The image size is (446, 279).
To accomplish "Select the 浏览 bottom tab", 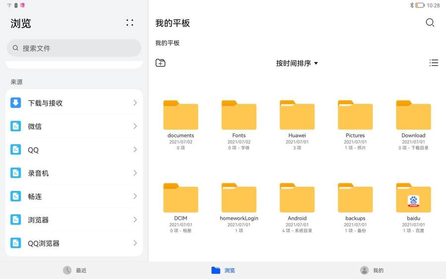I will pyautogui.click(x=223, y=271).
